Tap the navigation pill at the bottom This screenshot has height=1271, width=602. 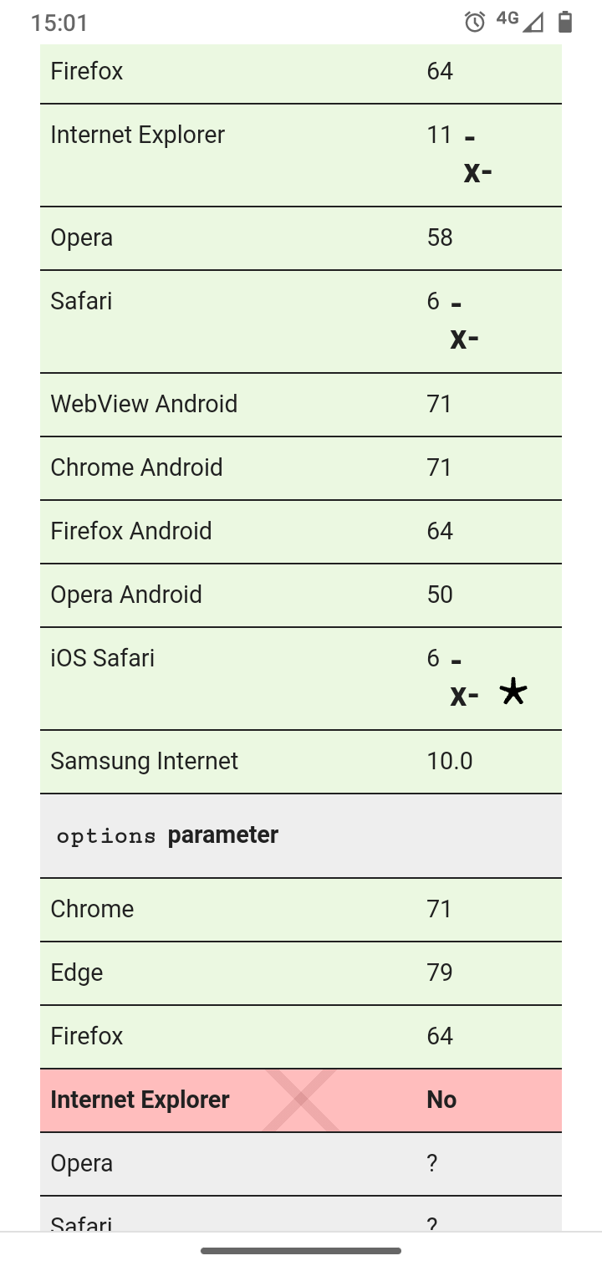pos(301,1251)
